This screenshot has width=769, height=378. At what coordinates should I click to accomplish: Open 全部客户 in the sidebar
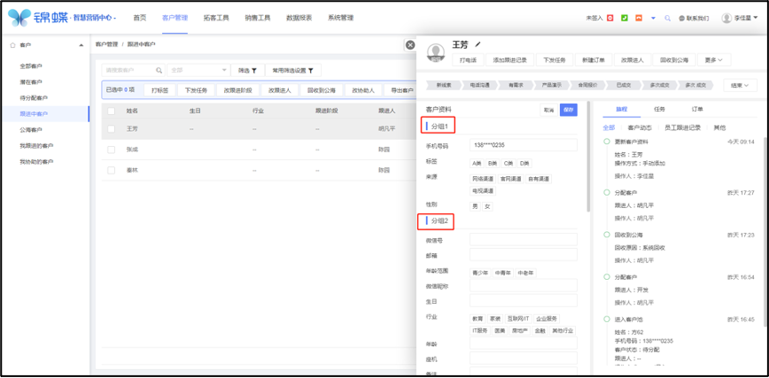30,66
